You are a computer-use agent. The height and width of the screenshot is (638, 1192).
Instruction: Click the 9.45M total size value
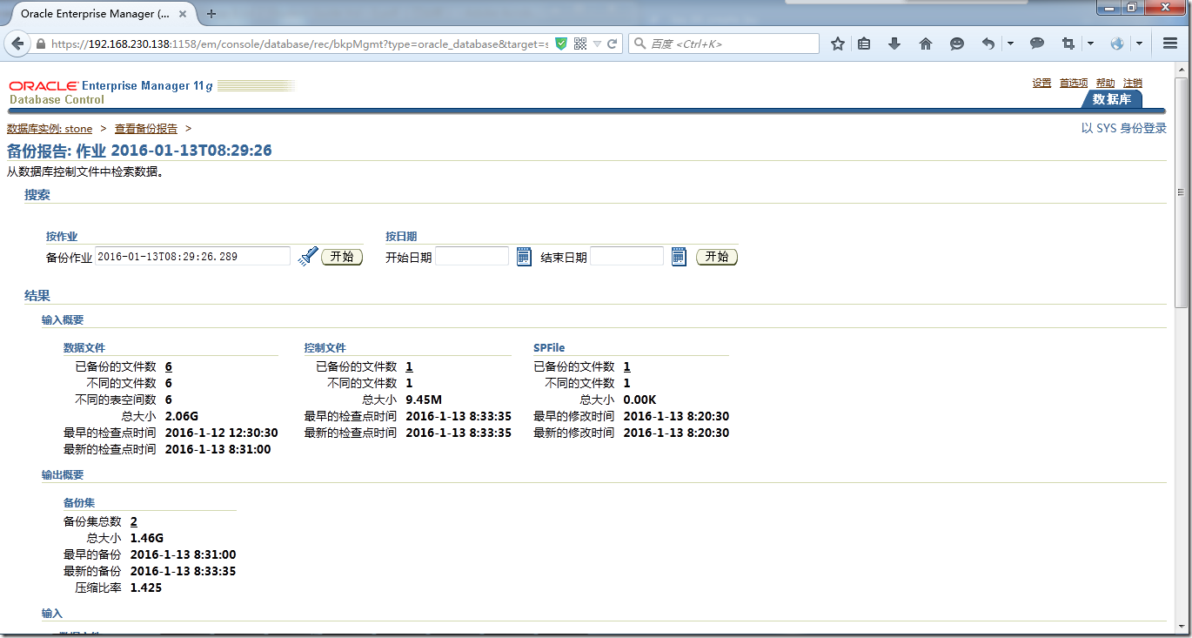coord(424,400)
